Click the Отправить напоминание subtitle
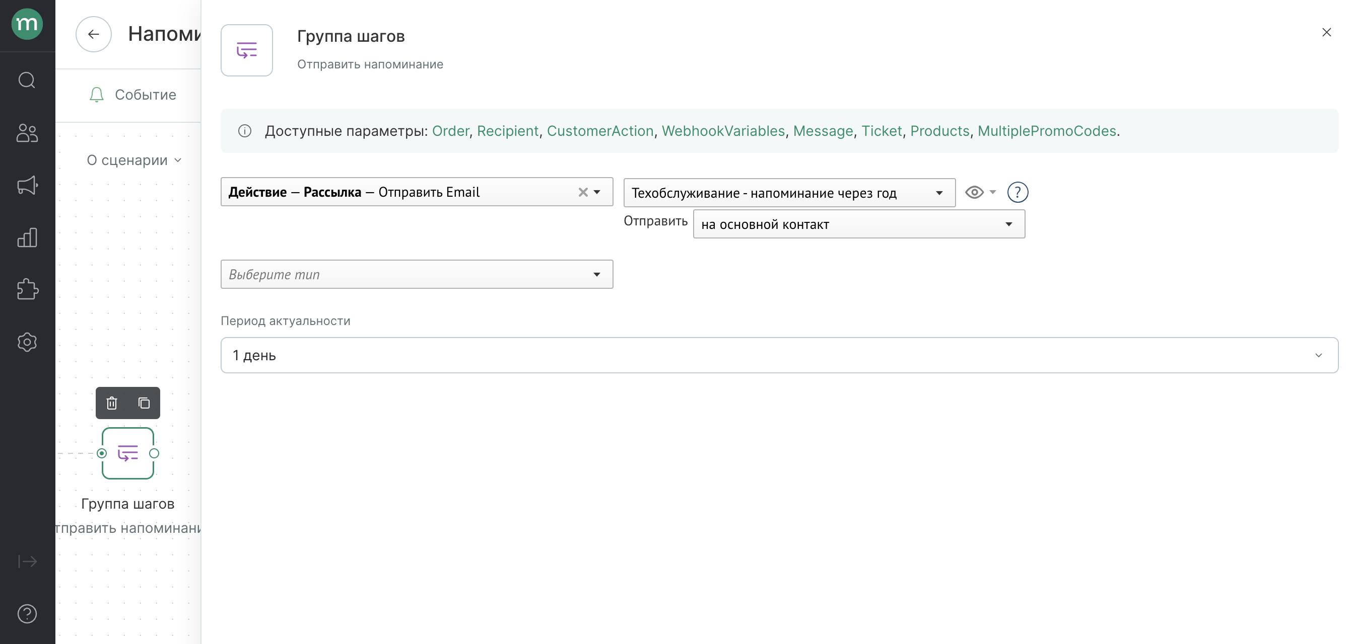Screen dimensions: 1356x644 pos(370,64)
